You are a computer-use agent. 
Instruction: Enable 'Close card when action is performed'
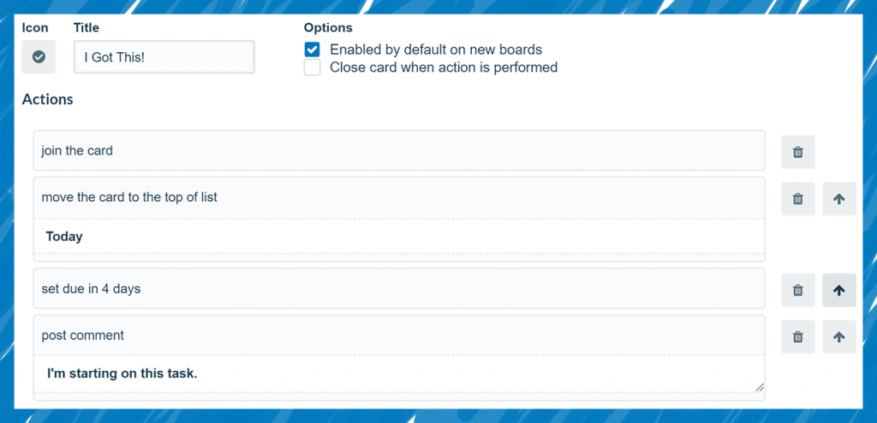pyautogui.click(x=313, y=68)
